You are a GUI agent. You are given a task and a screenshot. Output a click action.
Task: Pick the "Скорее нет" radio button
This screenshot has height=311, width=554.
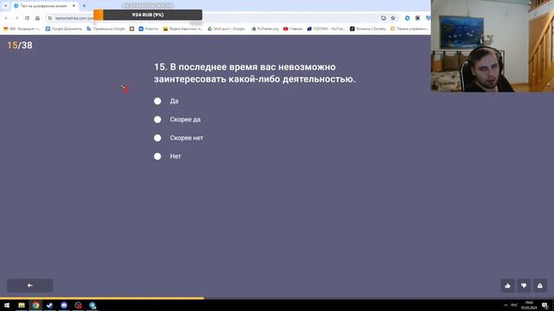click(158, 138)
